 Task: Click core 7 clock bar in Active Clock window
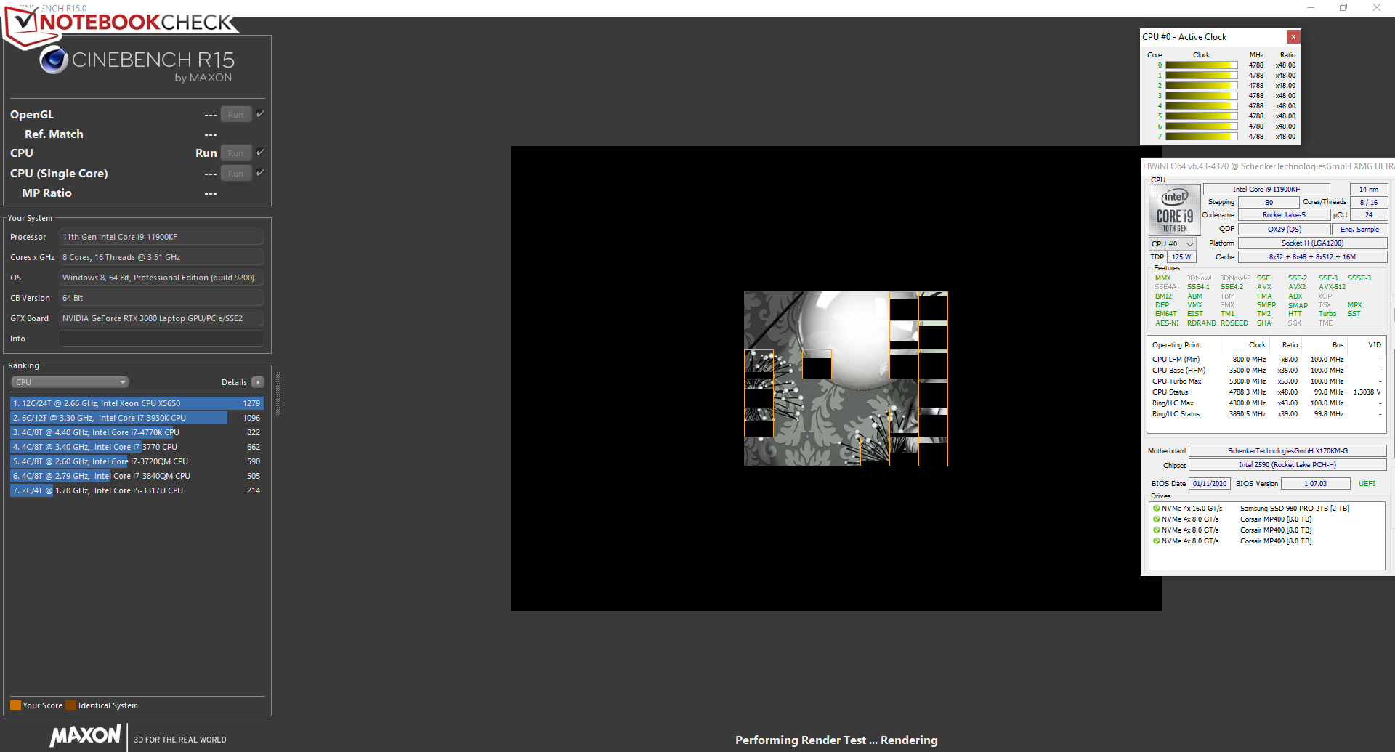pos(1202,137)
